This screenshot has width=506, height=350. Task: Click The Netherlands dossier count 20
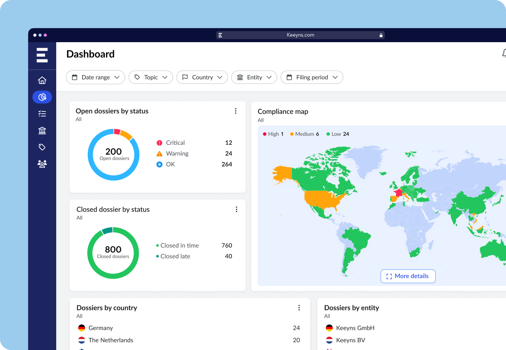point(297,340)
